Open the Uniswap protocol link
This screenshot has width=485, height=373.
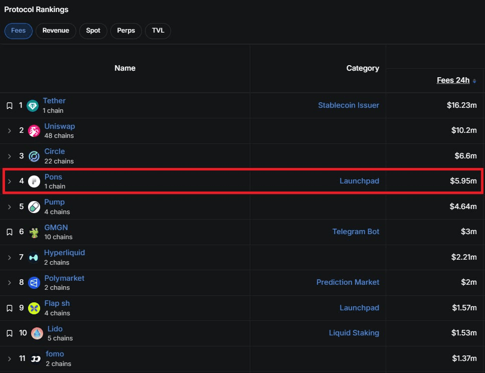(x=60, y=126)
